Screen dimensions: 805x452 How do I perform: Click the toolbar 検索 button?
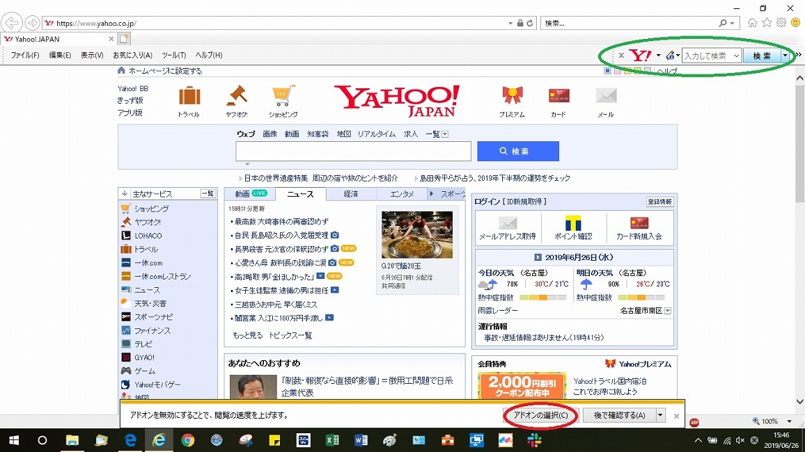(x=762, y=56)
